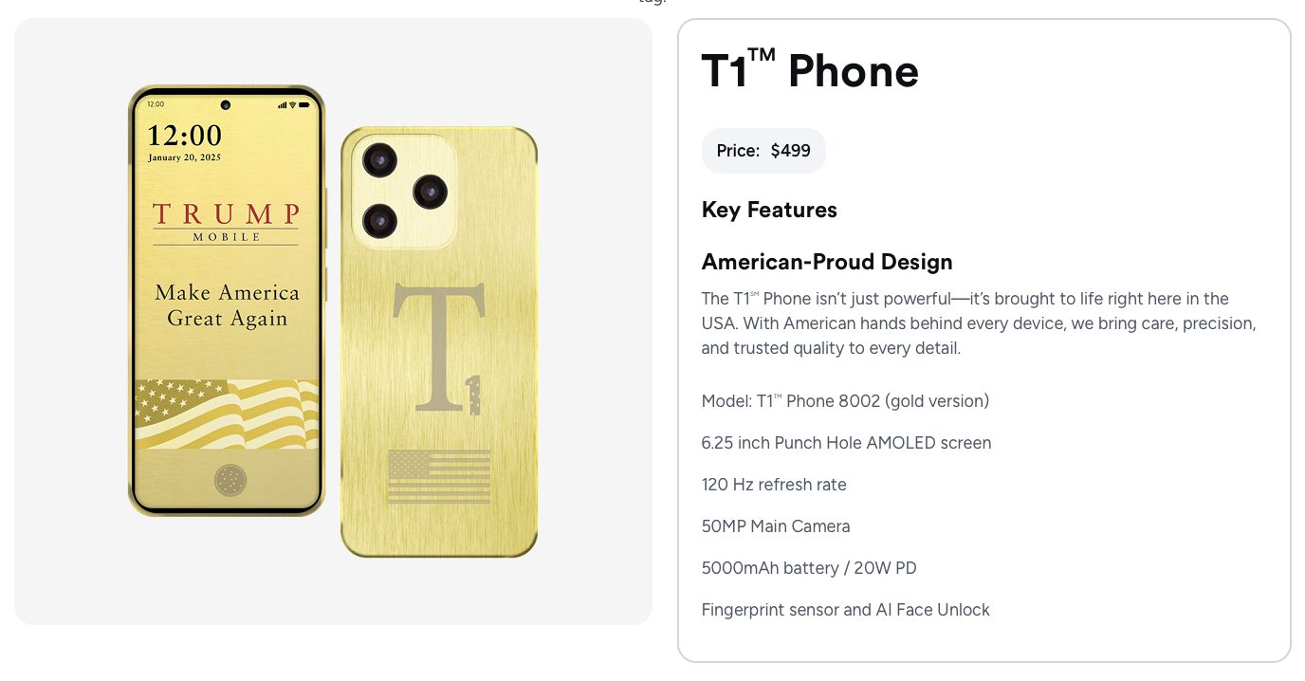Click the 12:00 lock screen clock
The height and width of the screenshot is (681, 1305).
pyautogui.click(x=185, y=135)
